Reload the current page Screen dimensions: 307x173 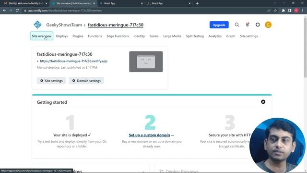pyautogui.click(x=17, y=11)
